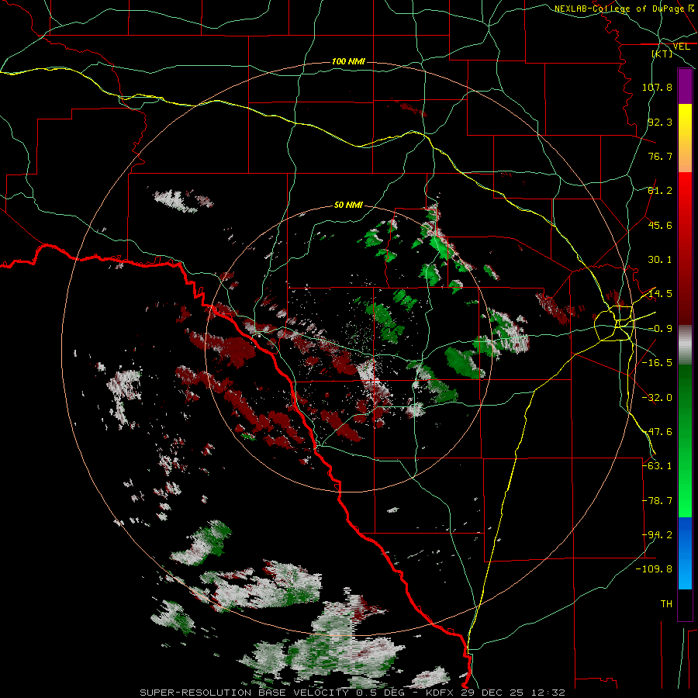
Task: Click the blue segment of the color bar
Action: point(685,553)
